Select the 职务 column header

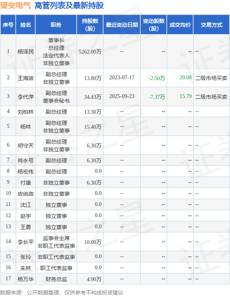tap(56, 25)
